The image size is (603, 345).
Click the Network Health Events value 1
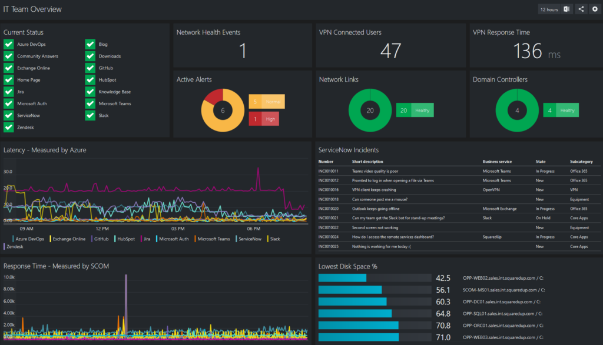243,51
